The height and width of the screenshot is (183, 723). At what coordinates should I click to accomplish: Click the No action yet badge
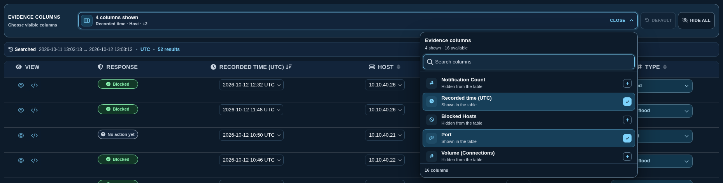click(118, 134)
